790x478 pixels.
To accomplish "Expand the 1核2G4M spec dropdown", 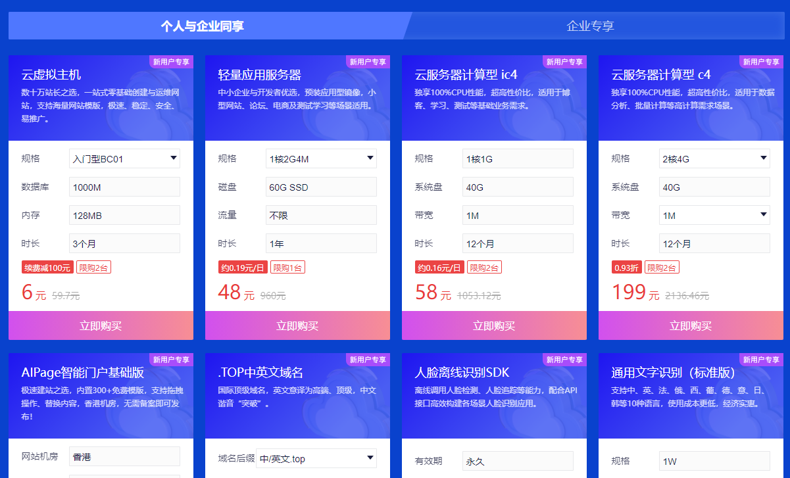I will [x=321, y=158].
